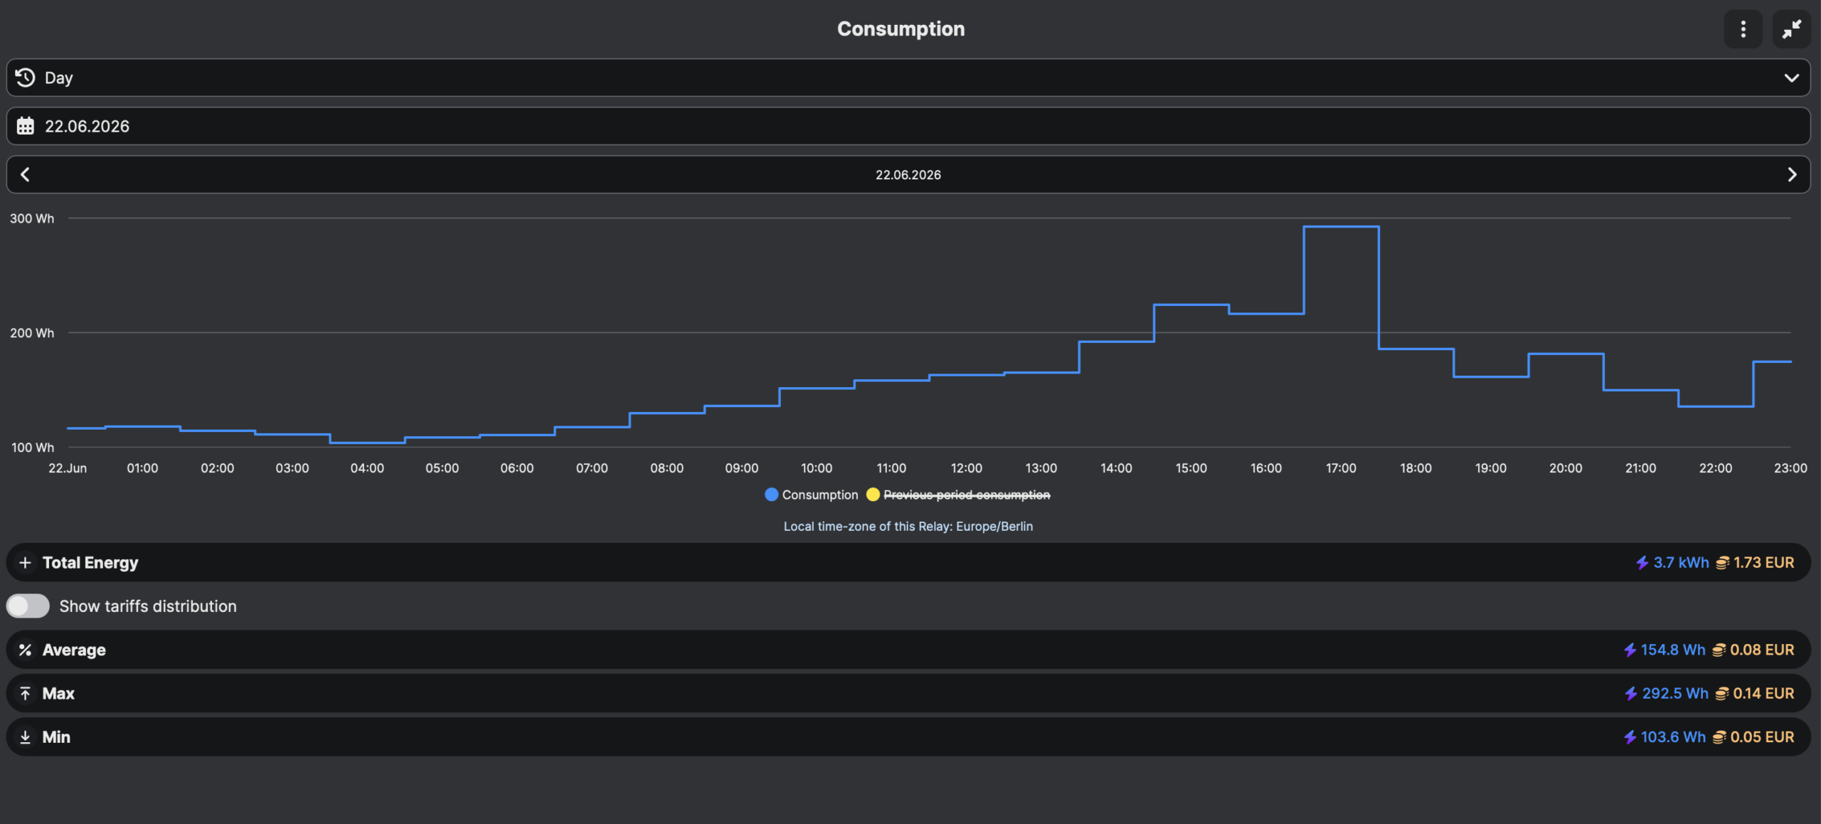Go to the next day arrow

(1792, 174)
